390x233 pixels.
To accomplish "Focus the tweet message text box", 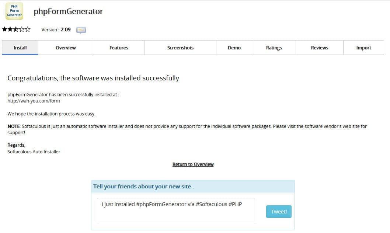I will (176, 211).
